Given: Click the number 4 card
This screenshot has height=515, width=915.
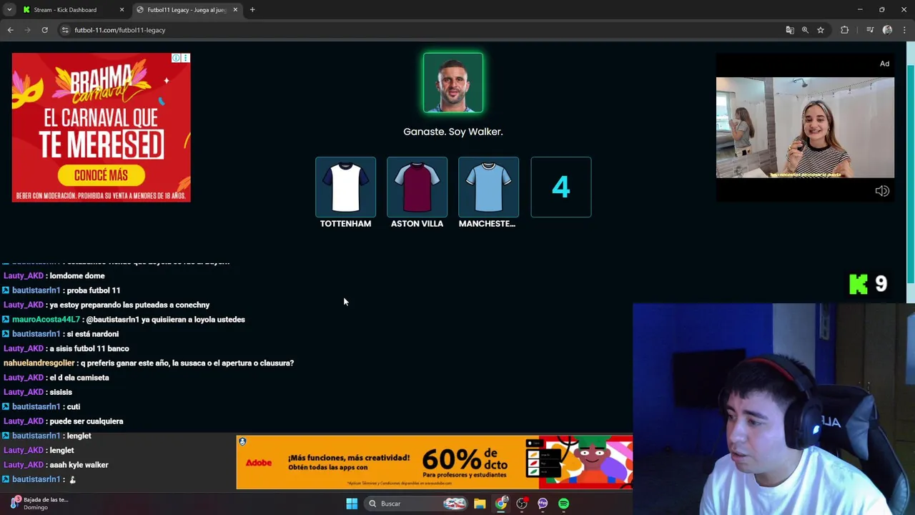Looking at the screenshot, I should [561, 187].
